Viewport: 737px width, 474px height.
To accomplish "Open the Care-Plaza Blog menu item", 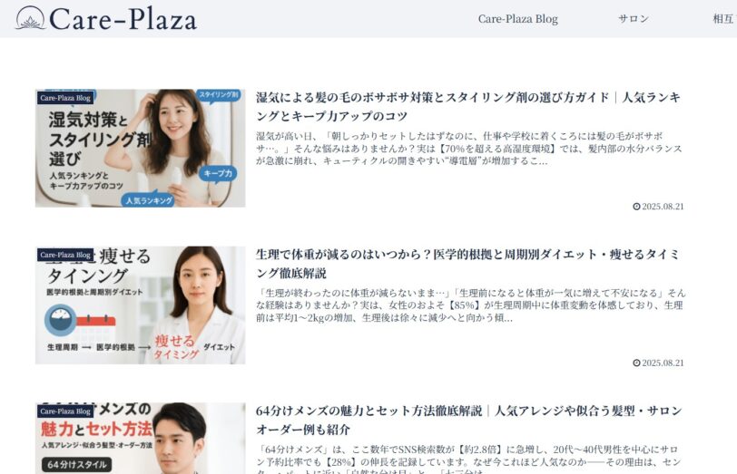I will (x=518, y=19).
